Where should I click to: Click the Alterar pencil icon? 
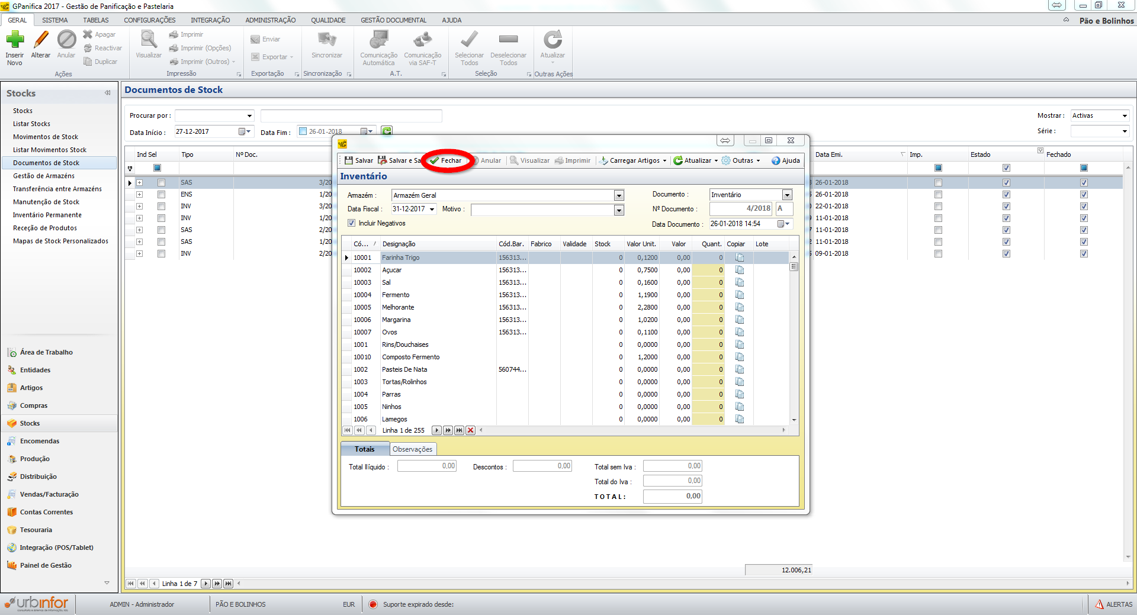41,40
